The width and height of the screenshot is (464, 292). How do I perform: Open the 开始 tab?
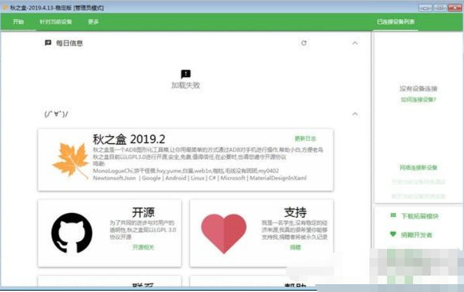point(18,22)
